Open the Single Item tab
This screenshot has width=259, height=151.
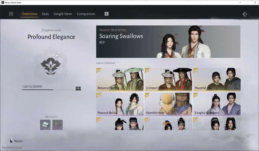coord(63,14)
